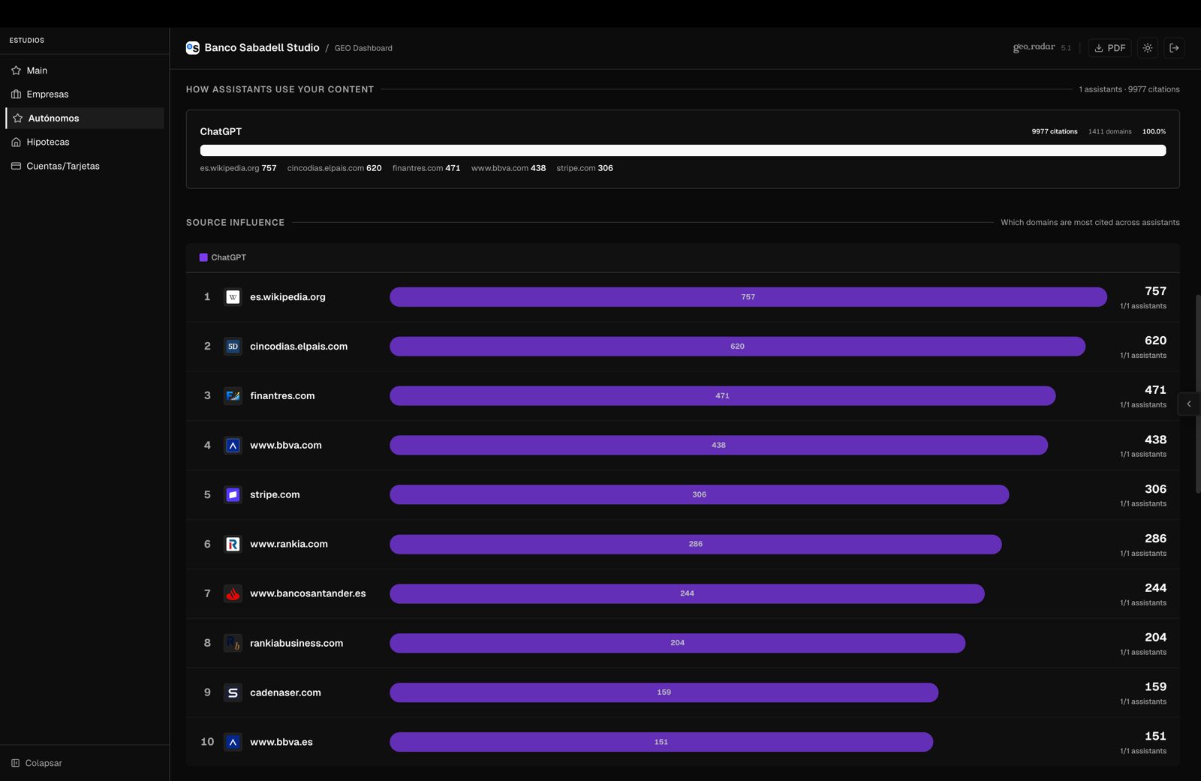Open the Main studio page
This screenshot has height=781, width=1201.
coord(37,71)
